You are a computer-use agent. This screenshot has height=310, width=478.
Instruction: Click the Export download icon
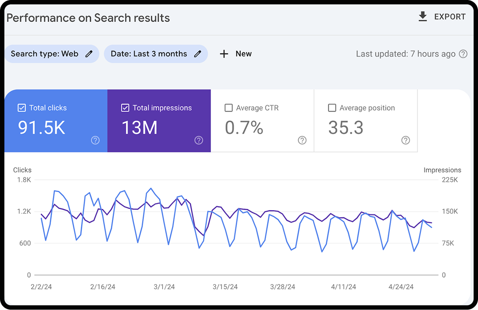point(422,16)
